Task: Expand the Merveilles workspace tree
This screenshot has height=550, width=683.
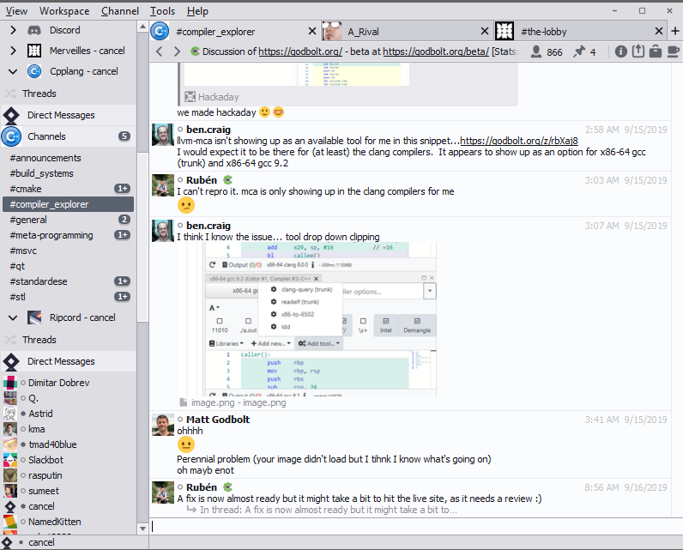Action: point(13,51)
